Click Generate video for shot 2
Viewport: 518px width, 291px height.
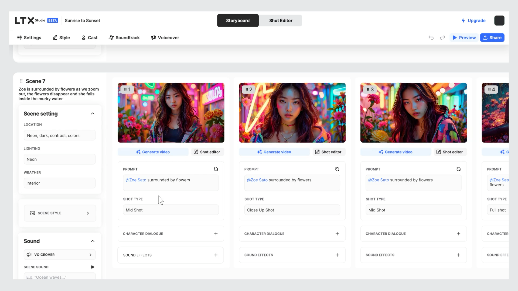pyautogui.click(x=274, y=152)
